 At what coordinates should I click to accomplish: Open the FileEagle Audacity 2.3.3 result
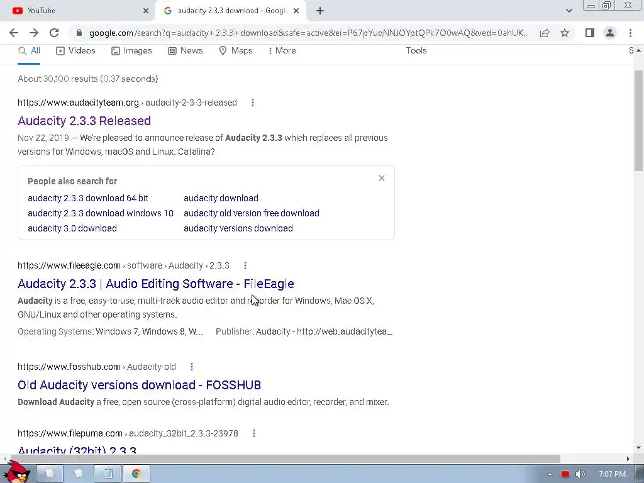coord(156,284)
